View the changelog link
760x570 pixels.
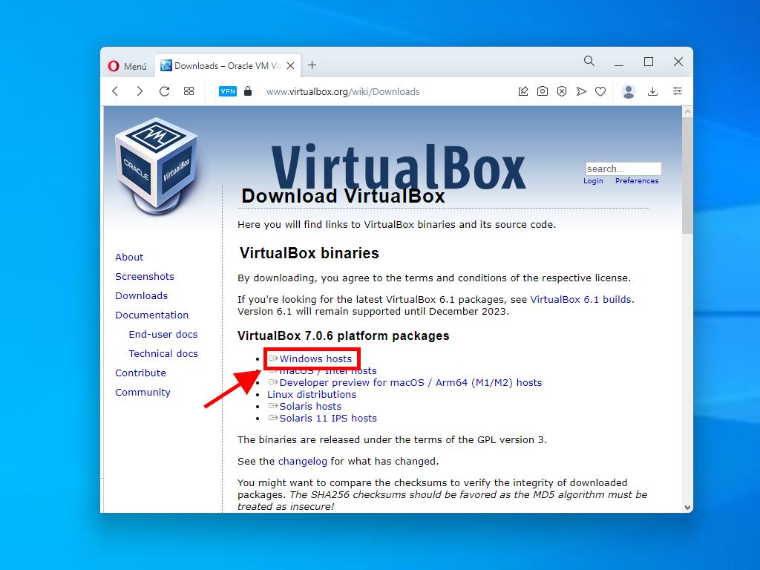[x=303, y=461]
